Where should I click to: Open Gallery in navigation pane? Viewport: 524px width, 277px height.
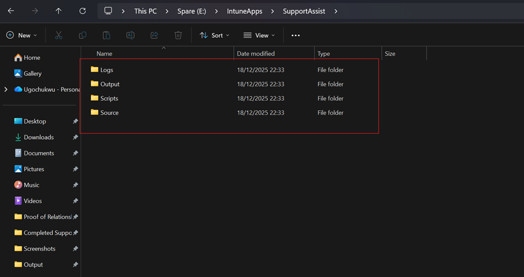[x=28, y=74]
